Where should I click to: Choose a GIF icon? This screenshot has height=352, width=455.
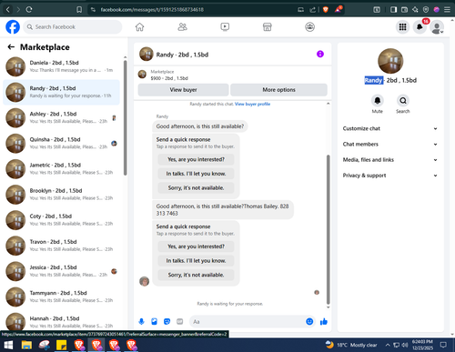pyautogui.click(x=180, y=321)
